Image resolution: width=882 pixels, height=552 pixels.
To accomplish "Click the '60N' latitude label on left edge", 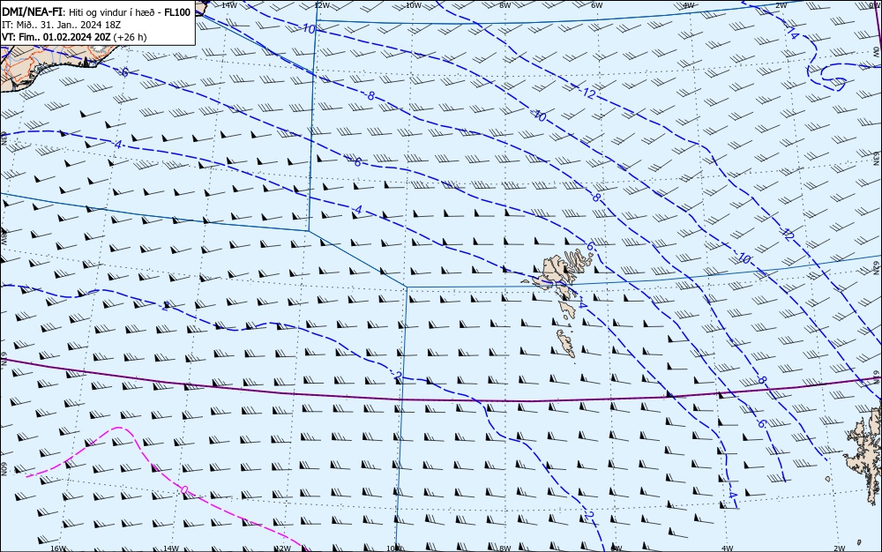I will [4, 470].
